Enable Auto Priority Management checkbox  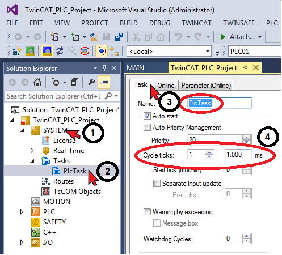(147, 127)
